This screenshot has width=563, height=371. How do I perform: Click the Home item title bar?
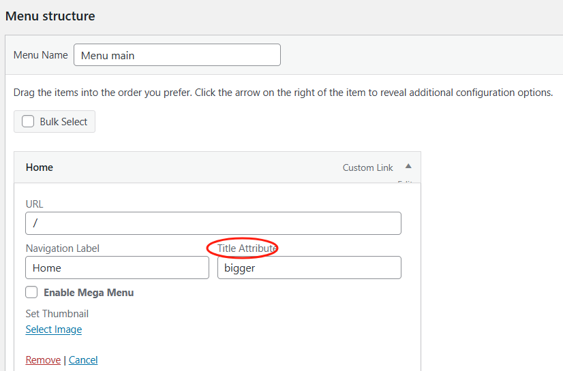click(x=170, y=167)
